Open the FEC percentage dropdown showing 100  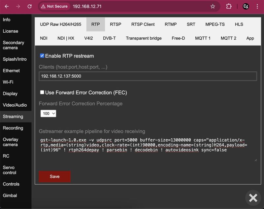(x=48, y=114)
